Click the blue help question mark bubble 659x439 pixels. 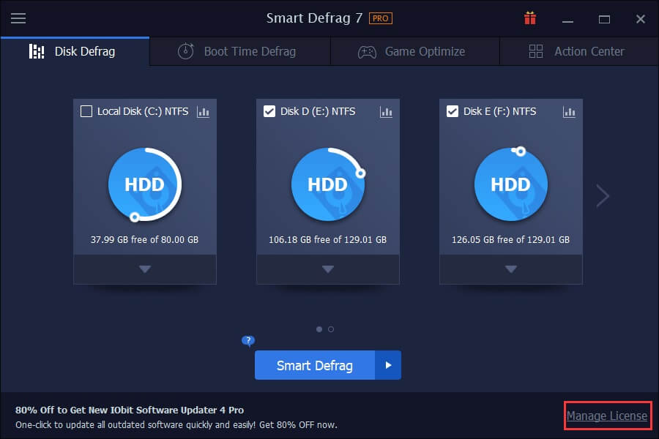click(x=248, y=341)
